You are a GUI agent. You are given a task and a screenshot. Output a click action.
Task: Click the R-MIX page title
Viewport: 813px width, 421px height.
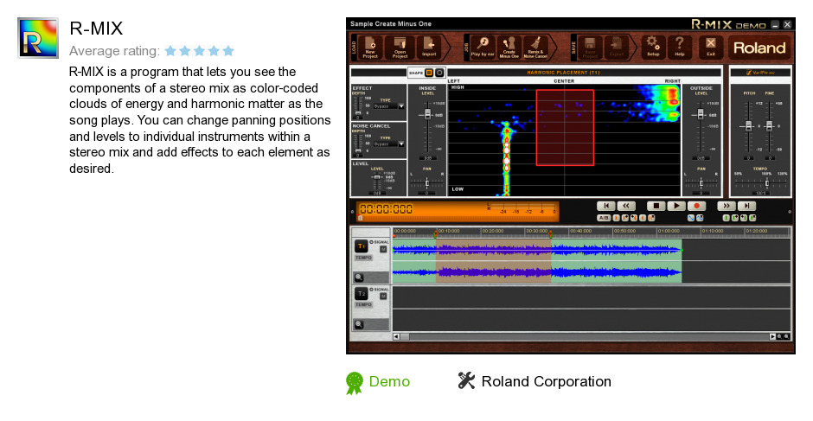click(x=97, y=29)
